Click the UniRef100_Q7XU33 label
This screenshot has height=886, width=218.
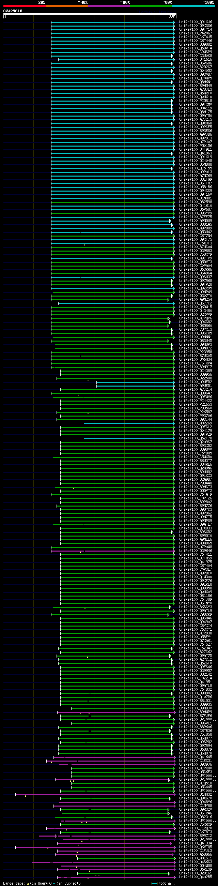pyautogui.click(x=195, y=528)
